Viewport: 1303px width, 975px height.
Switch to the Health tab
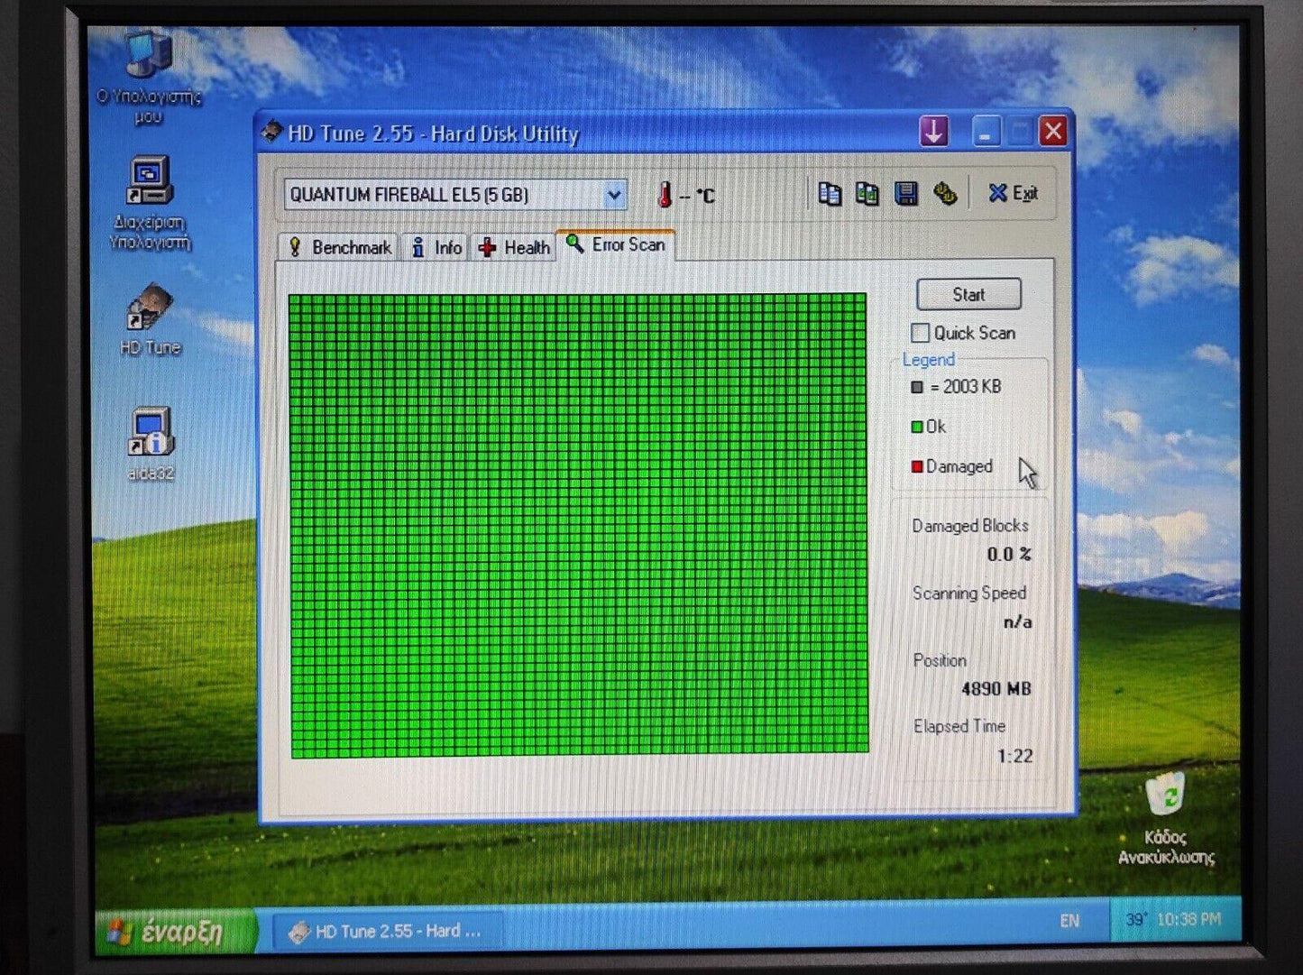pos(514,248)
